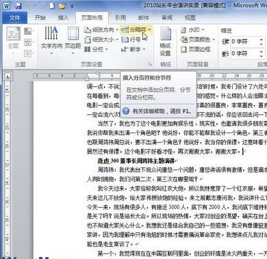Create new document via quick access icon
Image resolution: width=267 pixels, height=259 pixels.
(52, 6)
